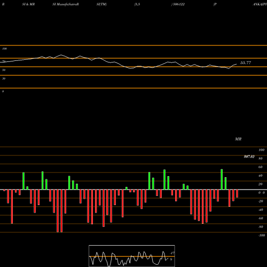Click the -100 axis label on histogram

(262, 235)
